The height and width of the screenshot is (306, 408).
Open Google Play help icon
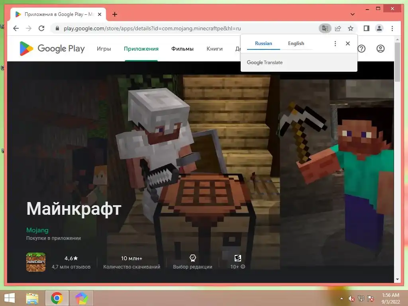pos(361,49)
